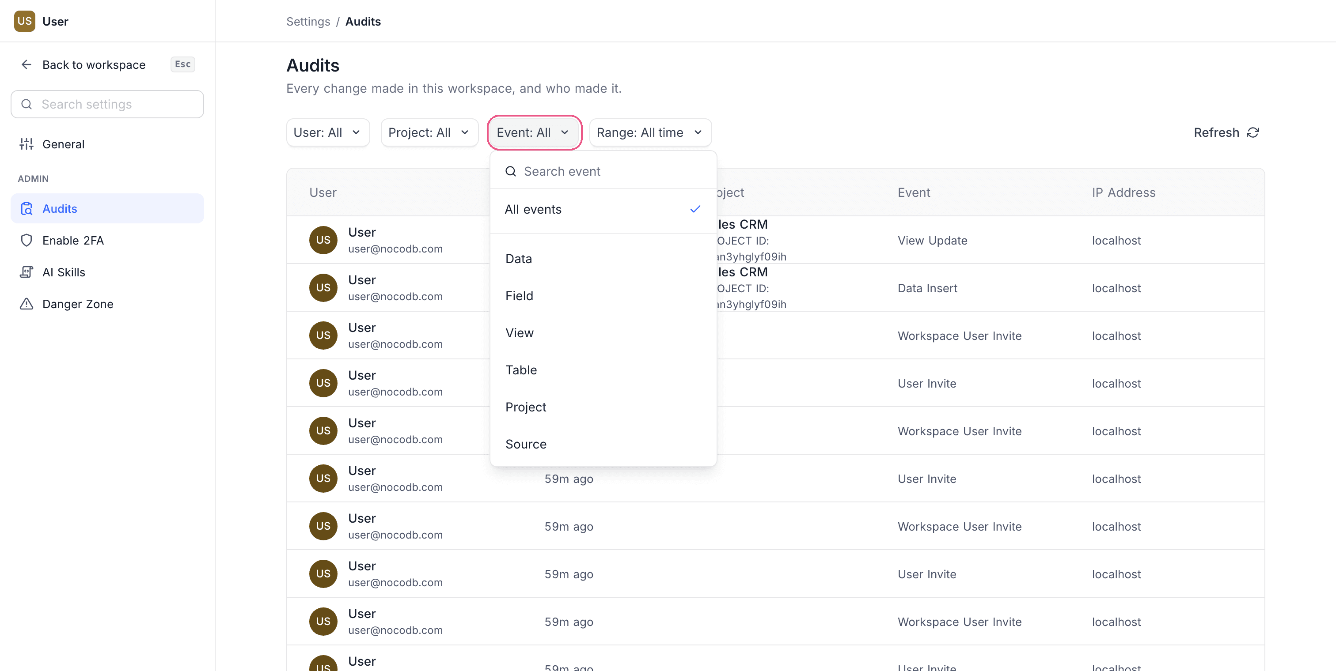This screenshot has width=1336, height=671.
Task: Click the magnifier icon in Search settings
Action: (x=27, y=104)
